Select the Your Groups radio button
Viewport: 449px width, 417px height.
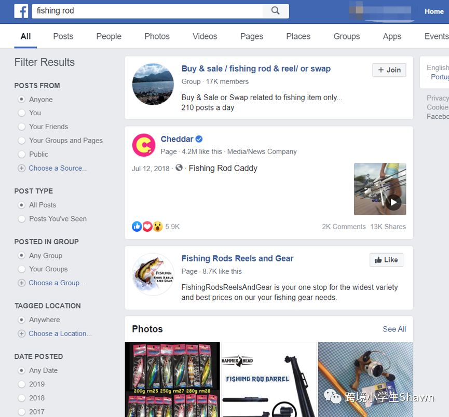(21, 269)
